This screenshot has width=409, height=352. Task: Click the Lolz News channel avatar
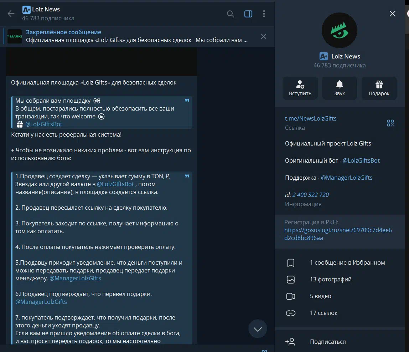(x=339, y=30)
